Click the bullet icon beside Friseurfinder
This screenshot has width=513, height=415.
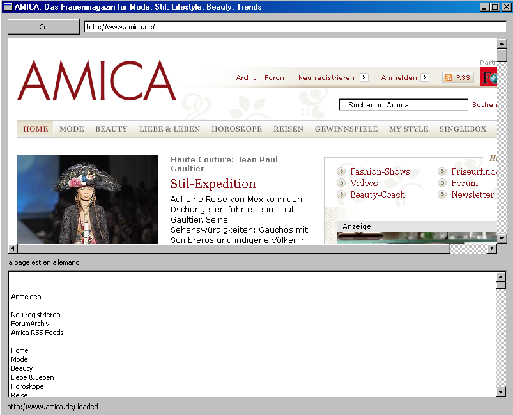pos(442,171)
